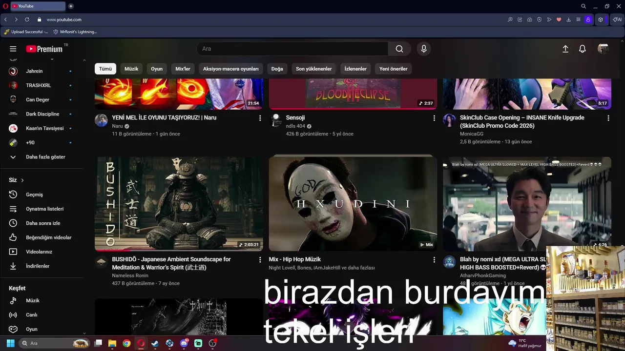Select the Son yüklenenler chip

pos(314,69)
